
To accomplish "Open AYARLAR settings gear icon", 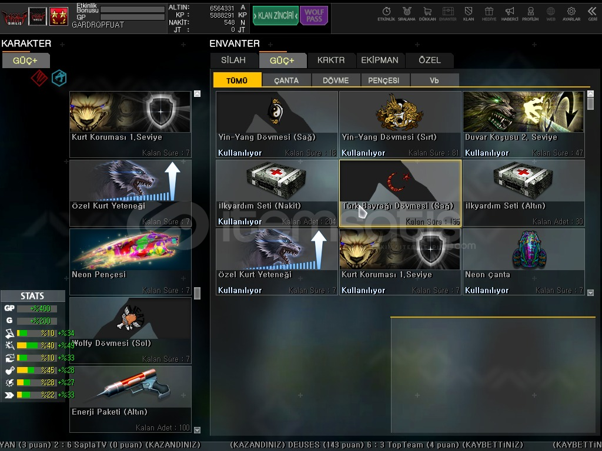I will coord(571,14).
